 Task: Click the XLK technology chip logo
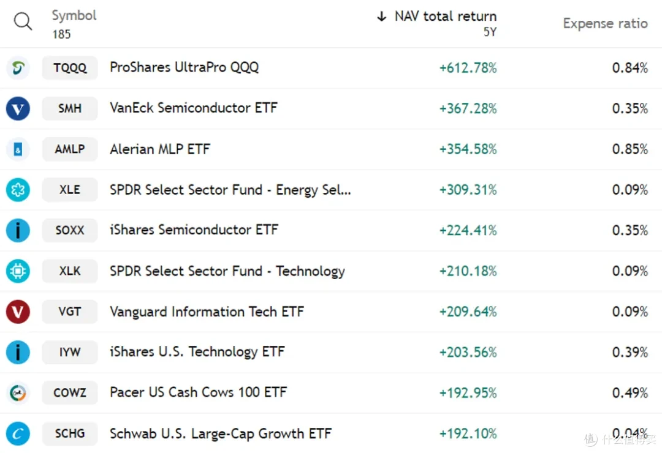[x=18, y=271]
